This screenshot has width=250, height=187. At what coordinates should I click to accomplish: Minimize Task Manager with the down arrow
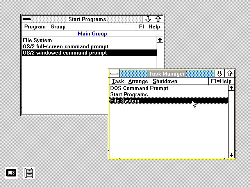[219, 74]
